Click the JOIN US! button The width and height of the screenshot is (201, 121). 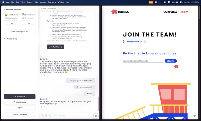pyautogui.click(x=171, y=61)
